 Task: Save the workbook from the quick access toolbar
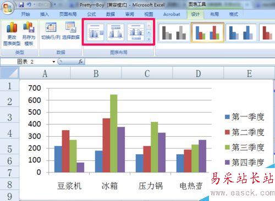pyautogui.click(x=21, y=4)
